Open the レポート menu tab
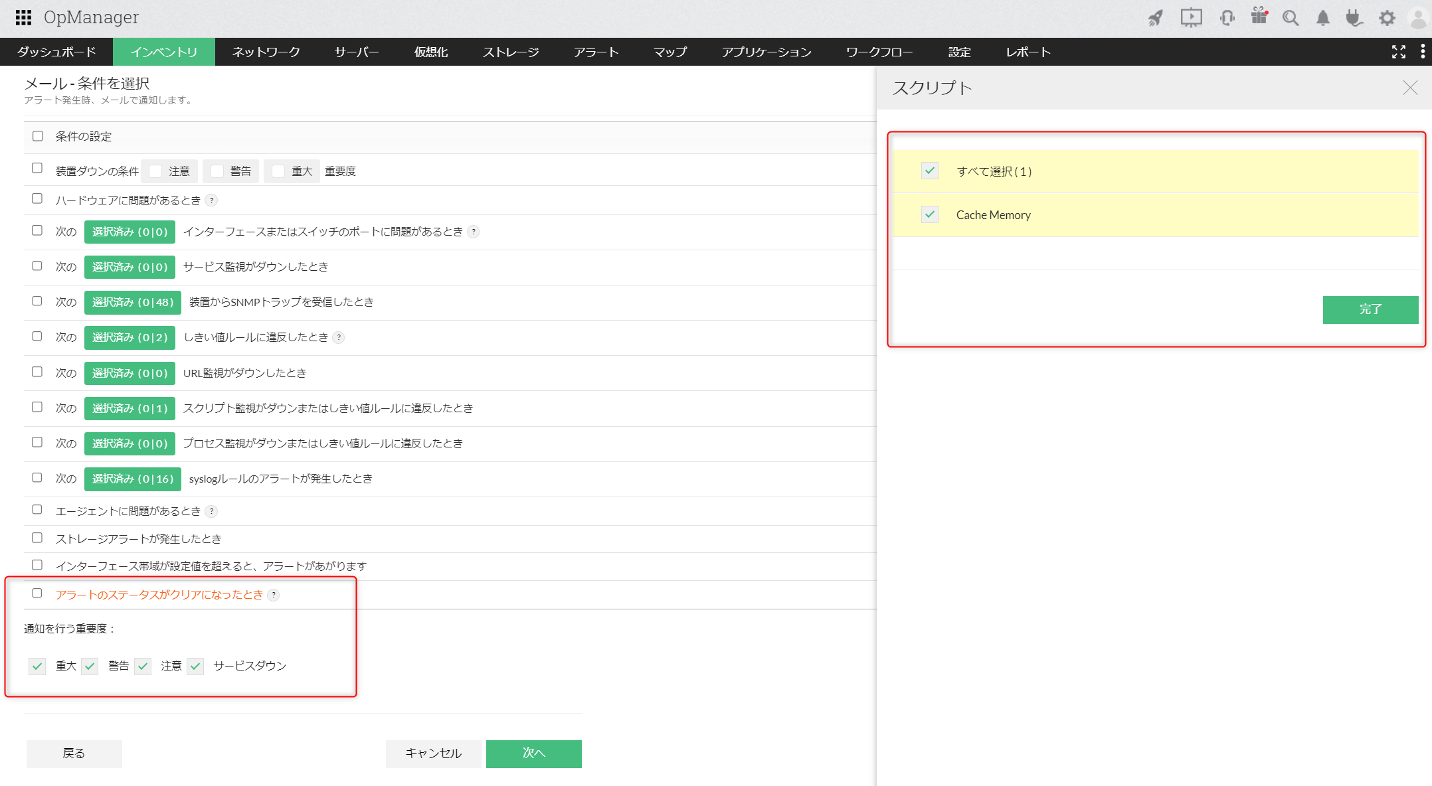This screenshot has height=786, width=1432. (1028, 52)
